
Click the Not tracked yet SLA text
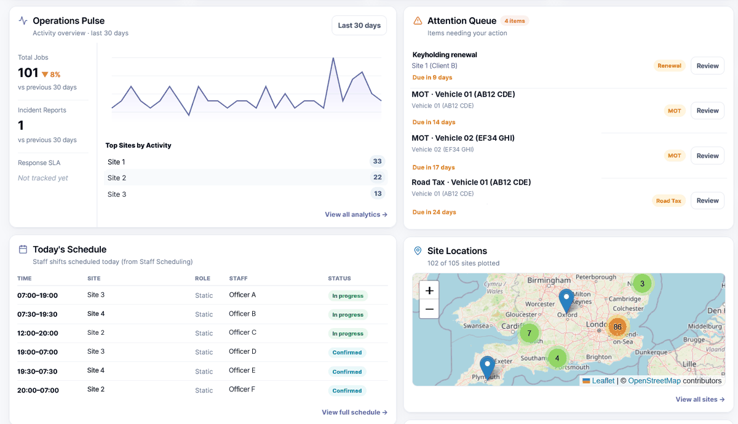pos(43,178)
